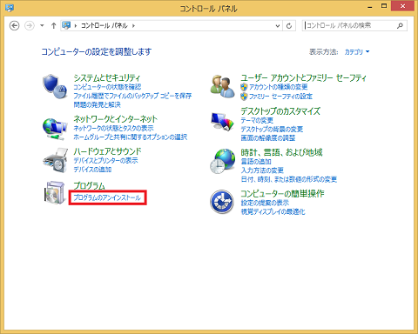The image size is (418, 334).
Task: Click ファミリー セーフティの設定 link
Action: (280, 97)
